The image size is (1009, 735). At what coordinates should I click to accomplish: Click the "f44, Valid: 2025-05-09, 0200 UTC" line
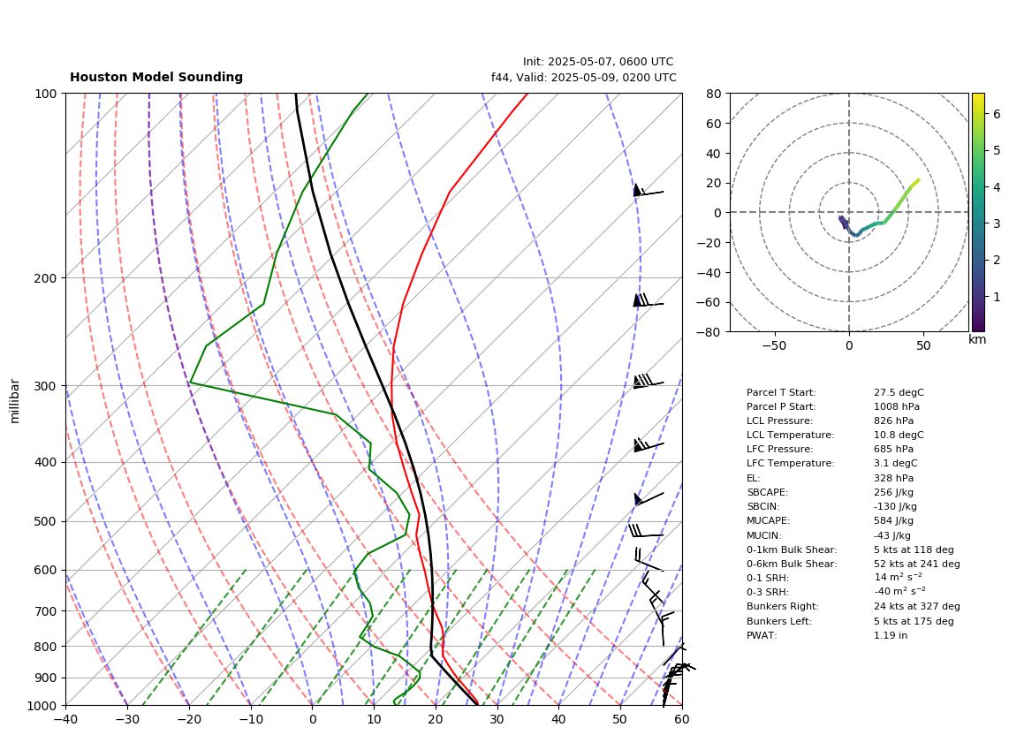[x=584, y=77]
